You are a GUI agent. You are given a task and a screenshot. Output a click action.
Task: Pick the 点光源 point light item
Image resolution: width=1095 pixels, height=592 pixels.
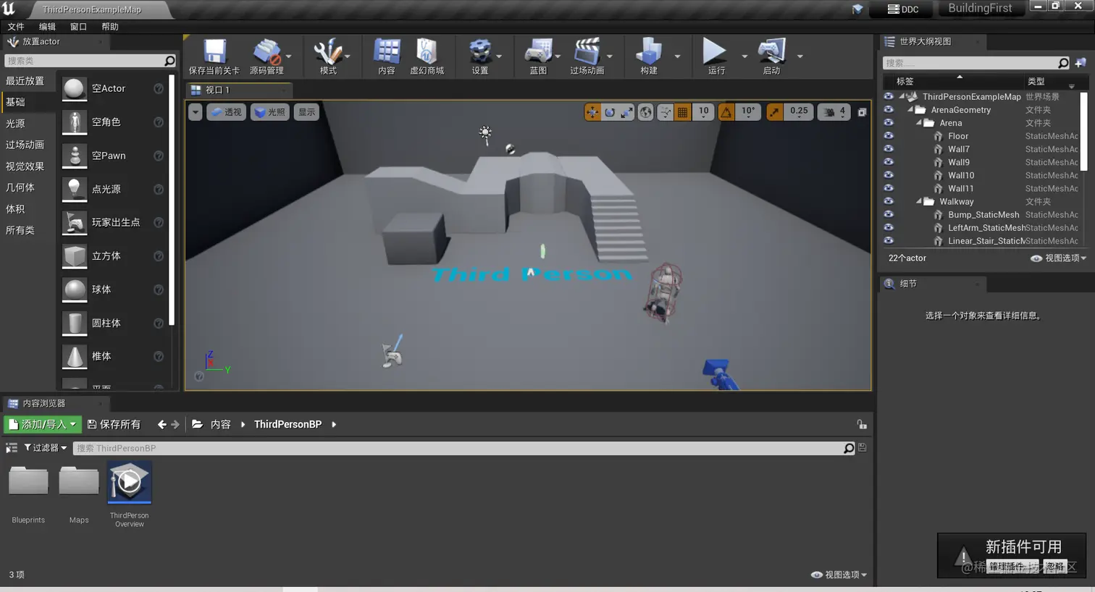click(114, 189)
